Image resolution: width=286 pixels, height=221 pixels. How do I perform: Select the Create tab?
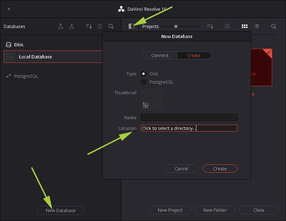(x=194, y=55)
